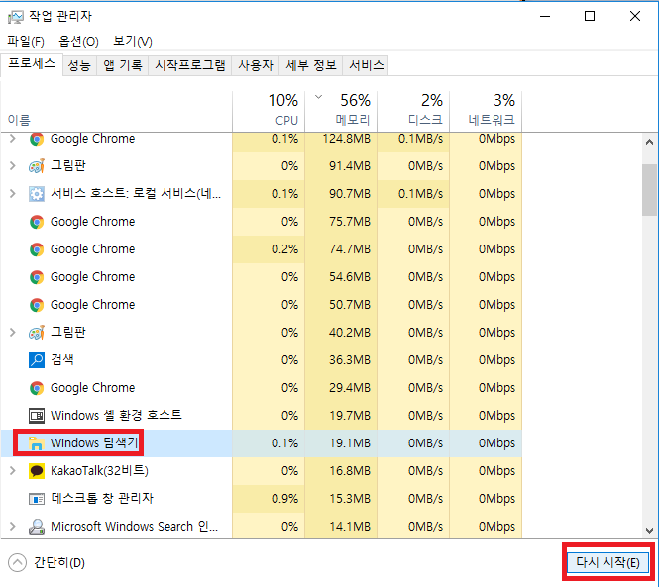Select the Windows 탐색기 process row
This screenshot has width=659, height=587.
point(262,443)
